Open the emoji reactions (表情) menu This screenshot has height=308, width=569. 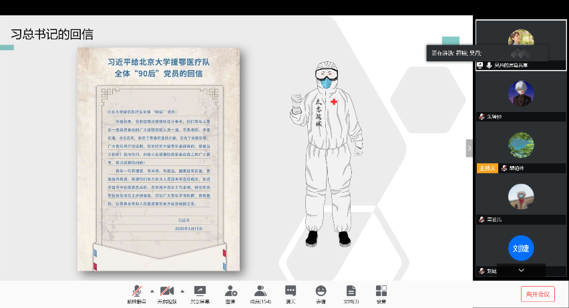click(x=321, y=294)
